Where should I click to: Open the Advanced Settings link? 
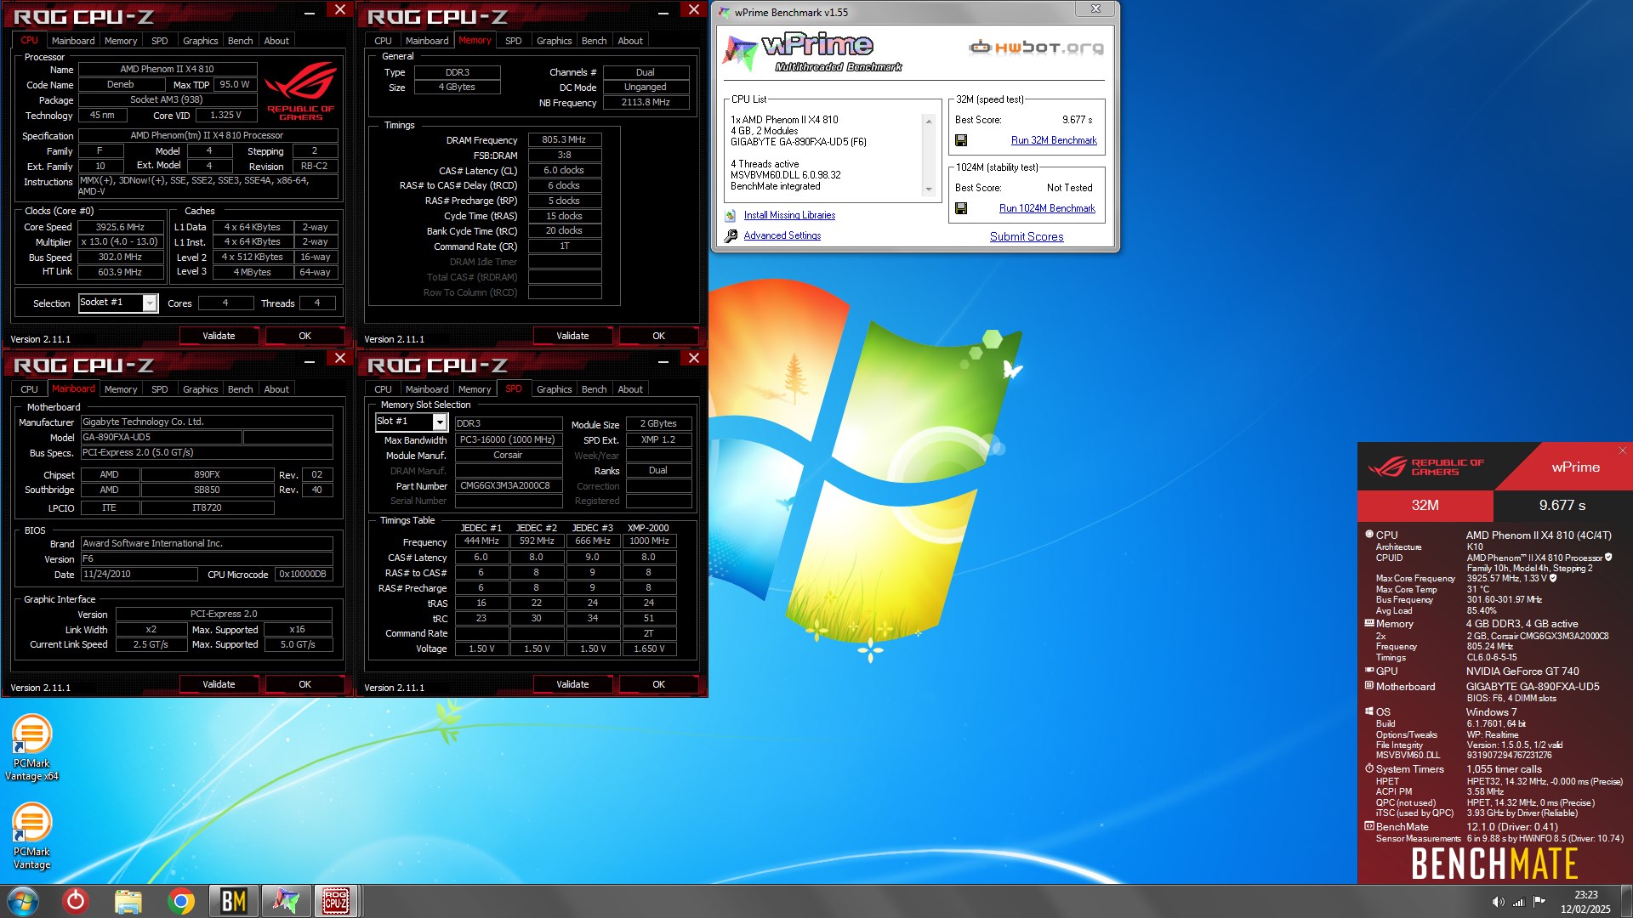[782, 236]
